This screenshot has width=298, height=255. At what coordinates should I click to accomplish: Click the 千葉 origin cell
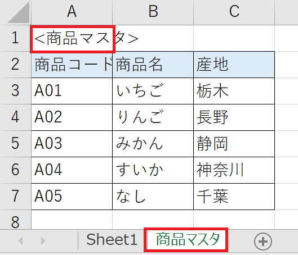point(234,197)
